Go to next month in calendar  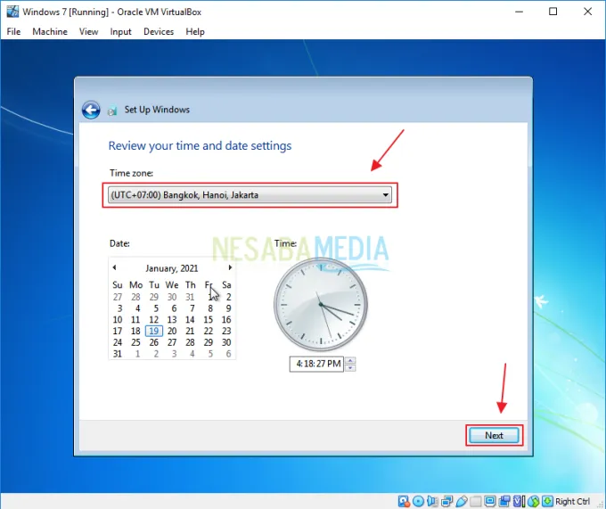(x=230, y=267)
